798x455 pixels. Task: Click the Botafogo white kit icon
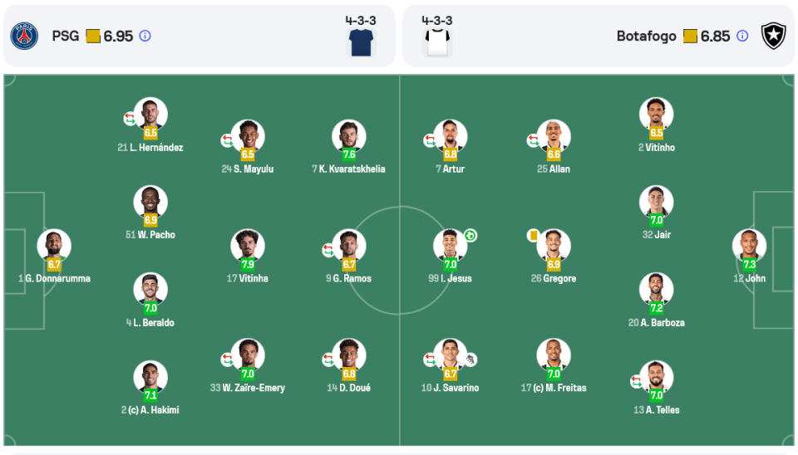437,42
